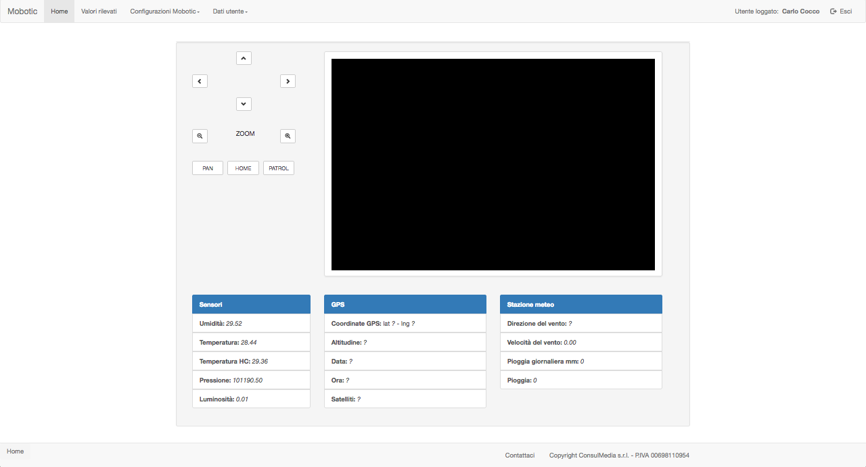The width and height of the screenshot is (866, 467).
Task: Select the Pioggia 0 row
Action: pos(581,380)
